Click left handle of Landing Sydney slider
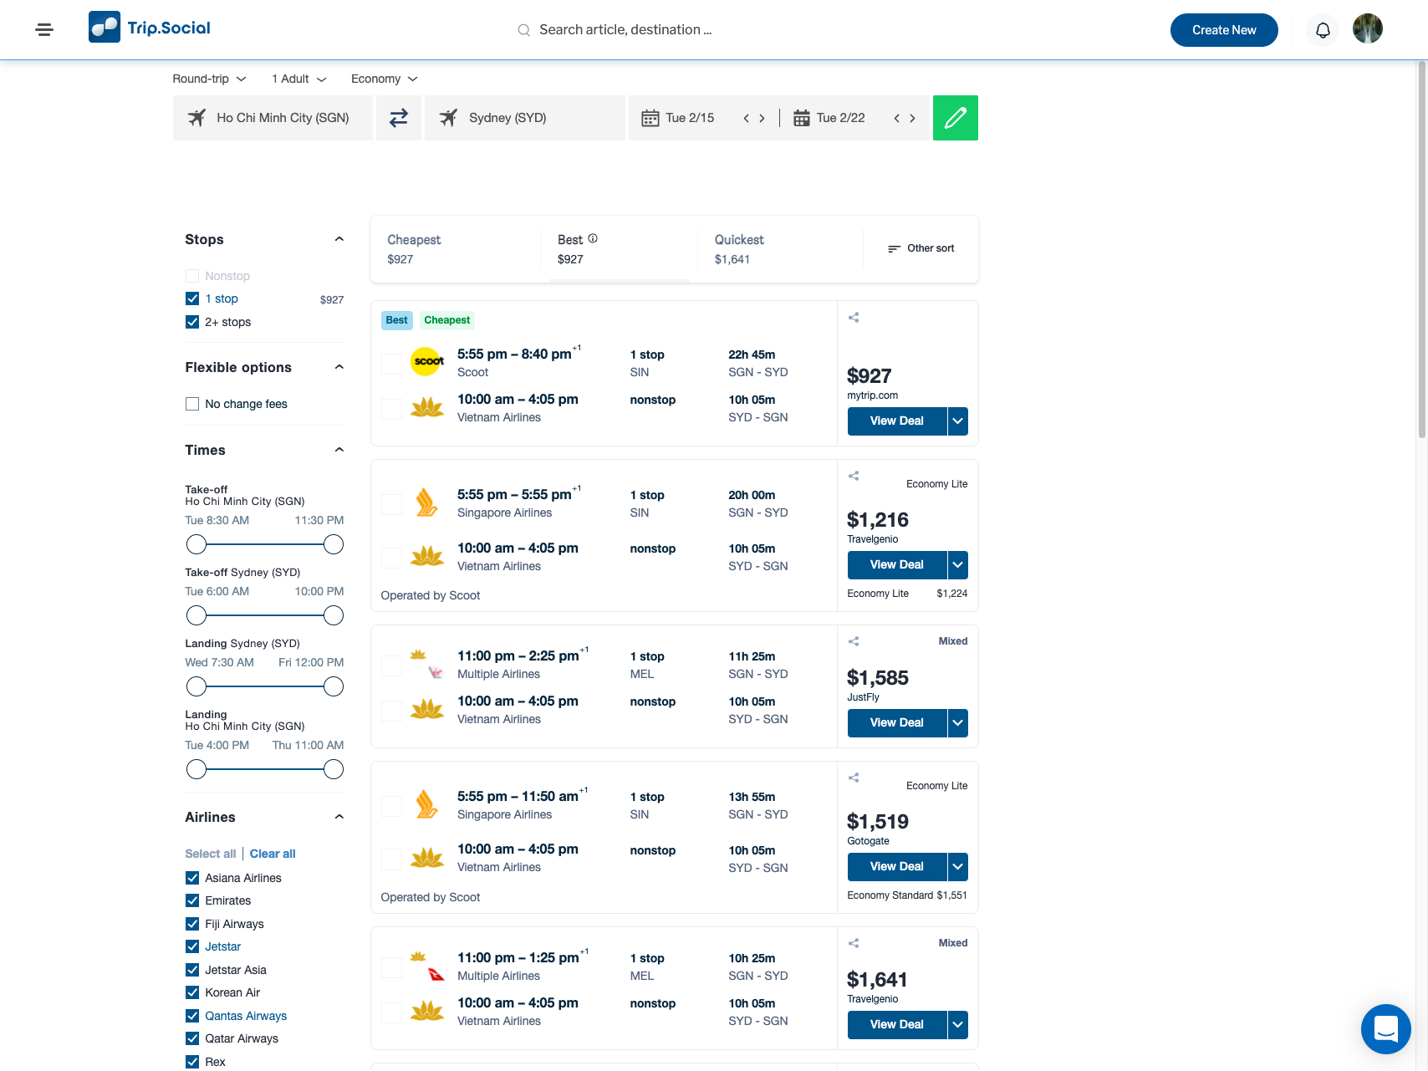 [196, 686]
